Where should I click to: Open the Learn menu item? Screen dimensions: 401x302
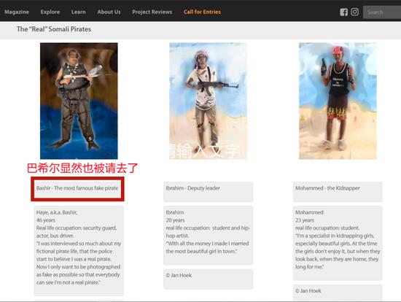click(79, 12)
